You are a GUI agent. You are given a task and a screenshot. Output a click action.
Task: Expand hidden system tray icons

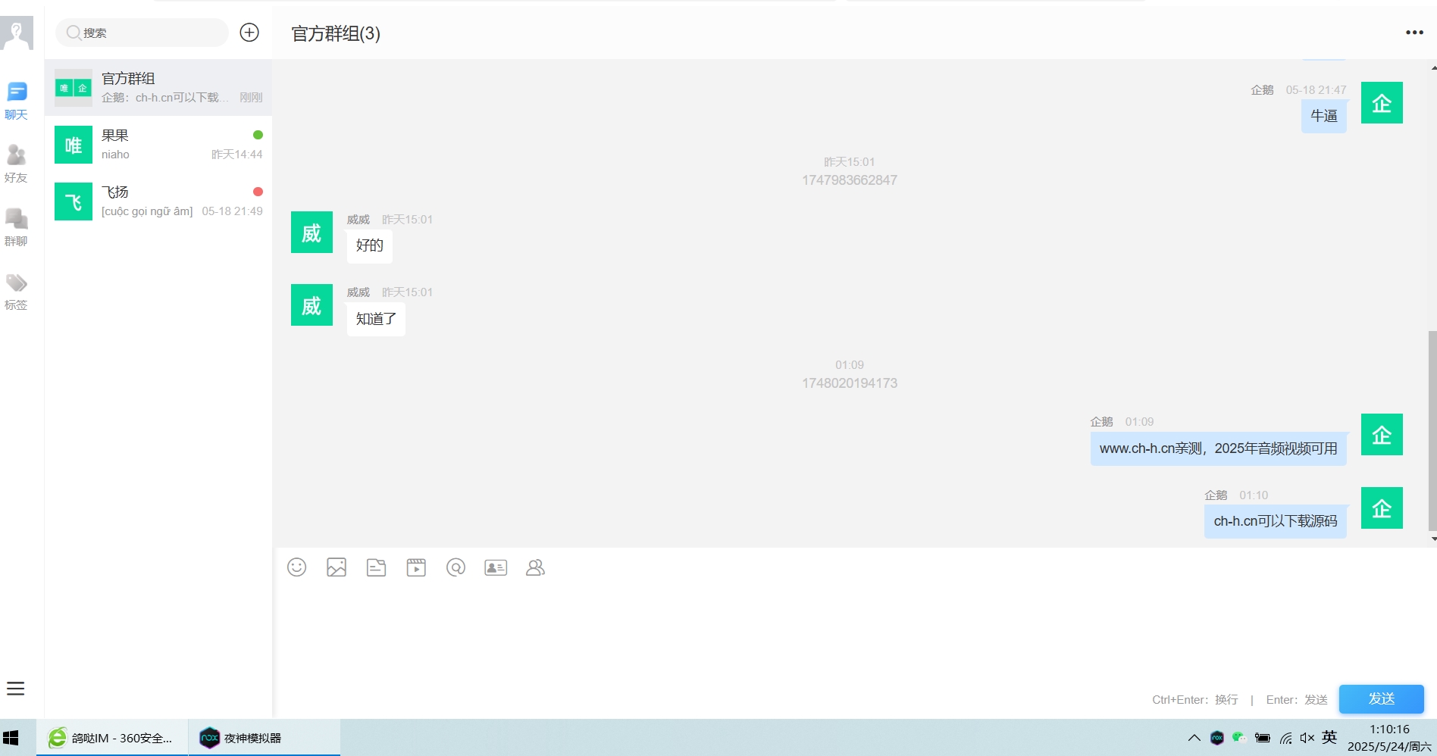[x=1194, y=738]
